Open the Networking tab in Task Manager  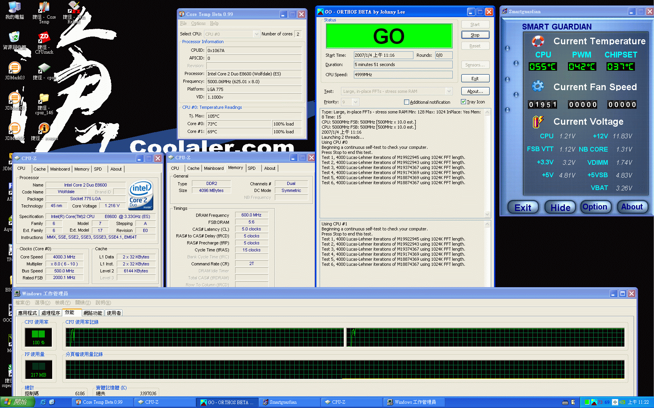point(93,313)
